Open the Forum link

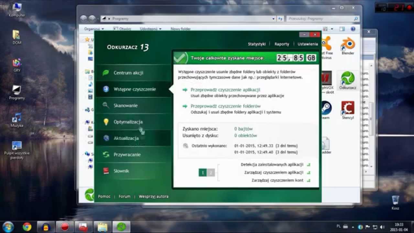(x=125, y=196)
